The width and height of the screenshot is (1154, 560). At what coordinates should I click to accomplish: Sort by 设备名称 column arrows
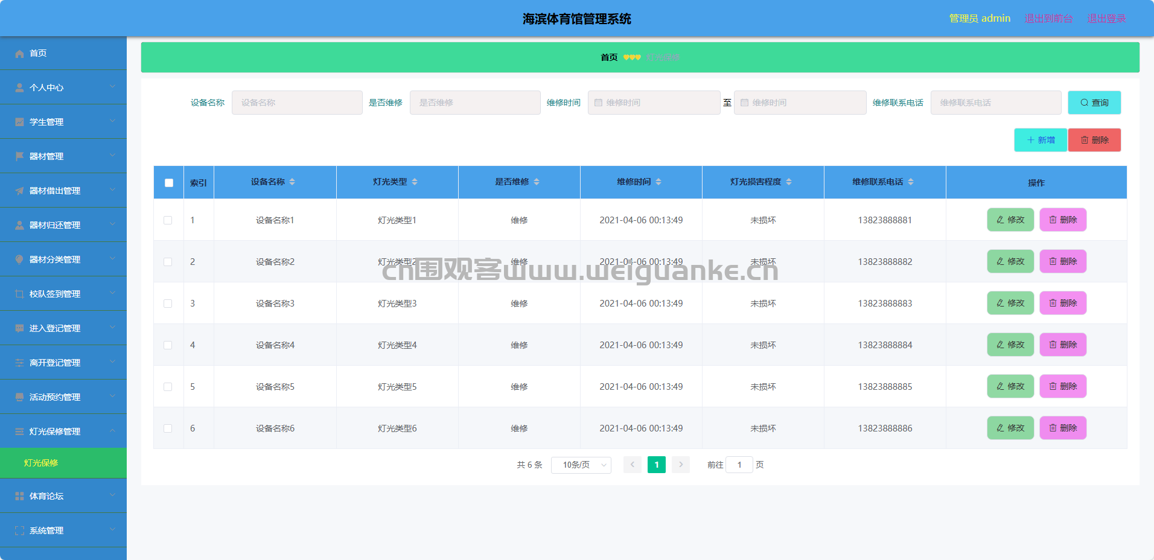(292, 182)
